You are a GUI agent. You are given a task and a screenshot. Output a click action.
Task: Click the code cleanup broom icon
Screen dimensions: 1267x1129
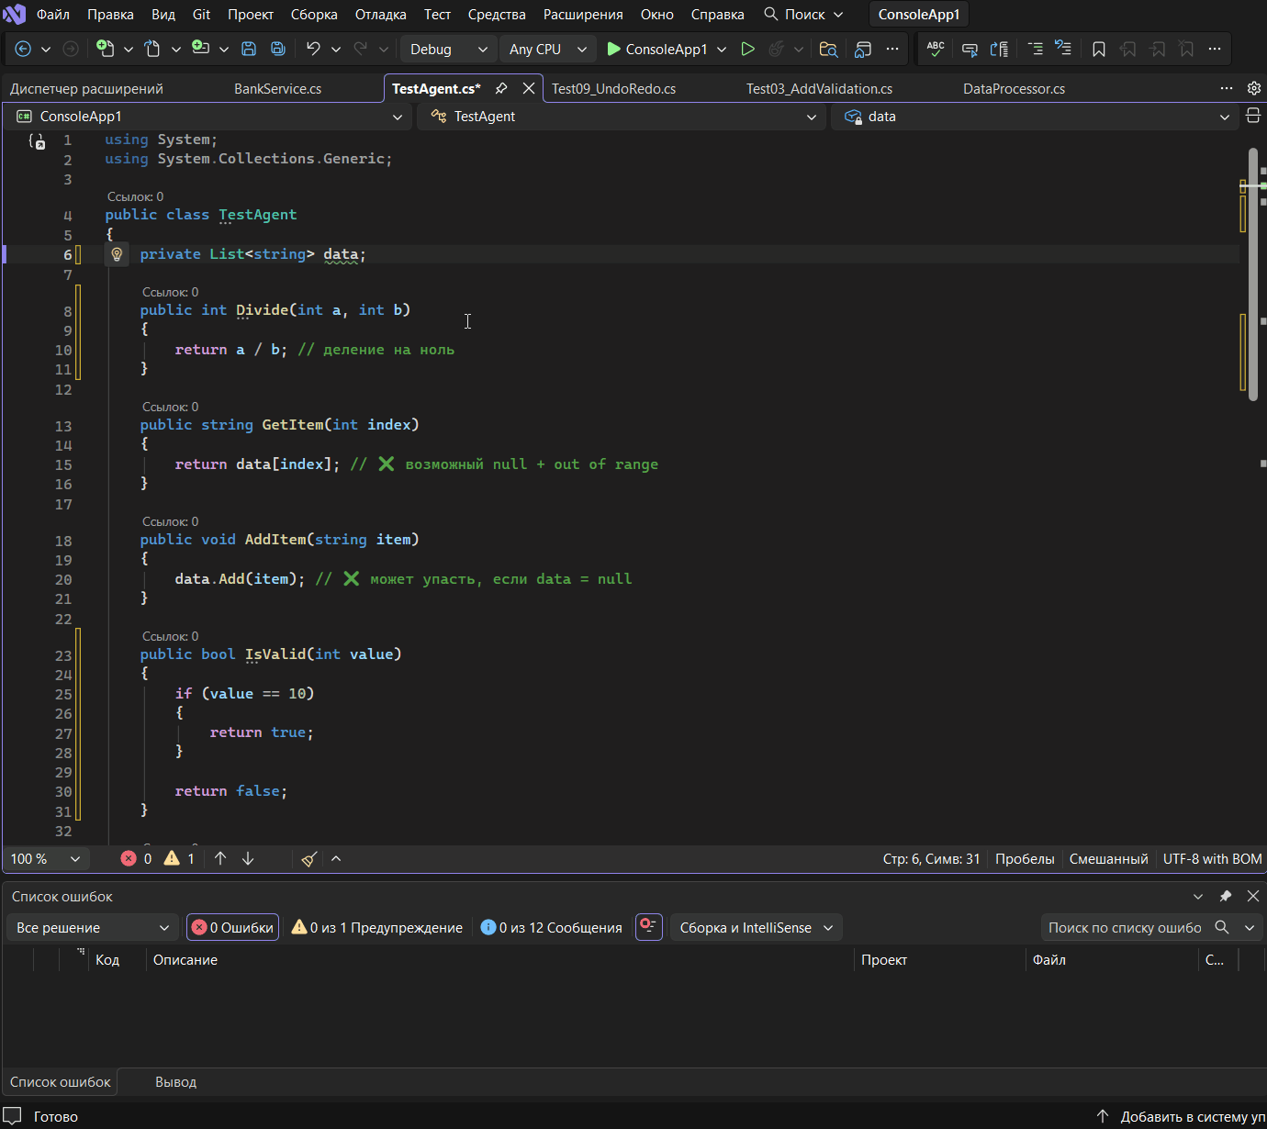coord(309,858)
